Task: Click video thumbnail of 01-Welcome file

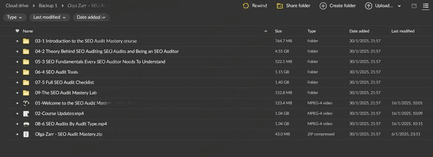Action: tap(26, 103)
